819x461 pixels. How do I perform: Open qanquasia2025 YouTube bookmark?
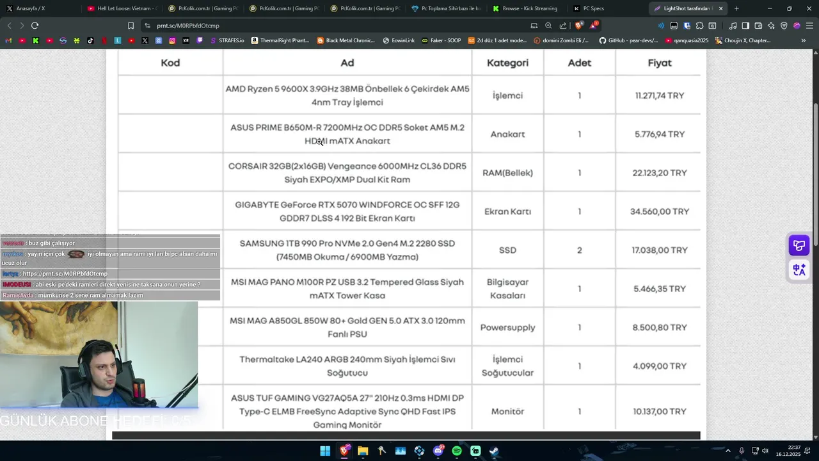coord(687,40)
